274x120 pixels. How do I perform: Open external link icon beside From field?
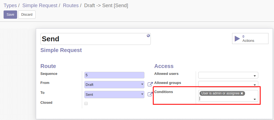(150, 84)
